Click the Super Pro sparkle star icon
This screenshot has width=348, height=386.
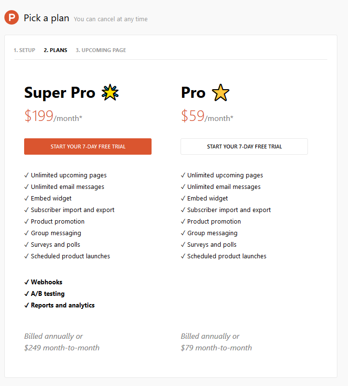click(110, 93)
